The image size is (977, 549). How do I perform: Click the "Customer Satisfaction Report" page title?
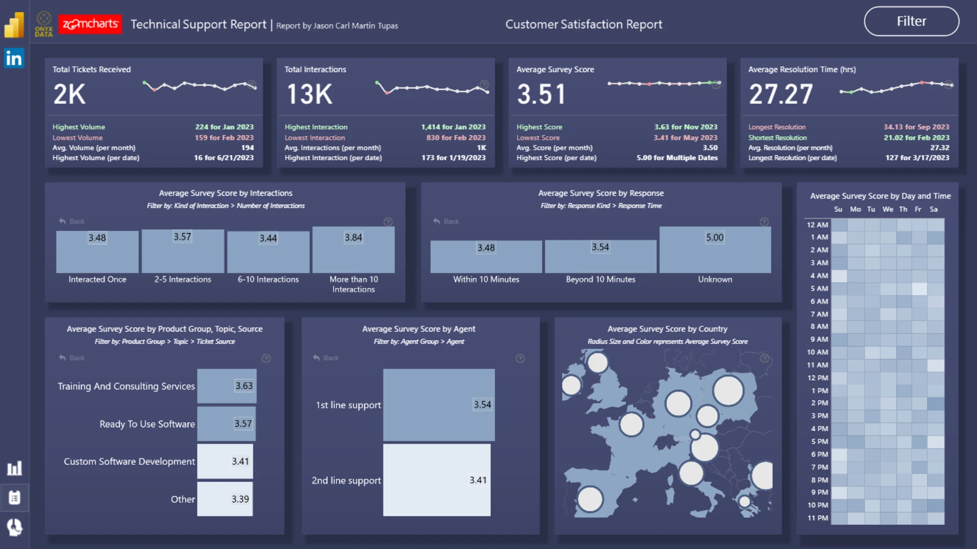(584, 24)
